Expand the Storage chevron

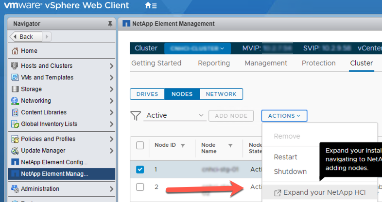[x=111, y=89]
